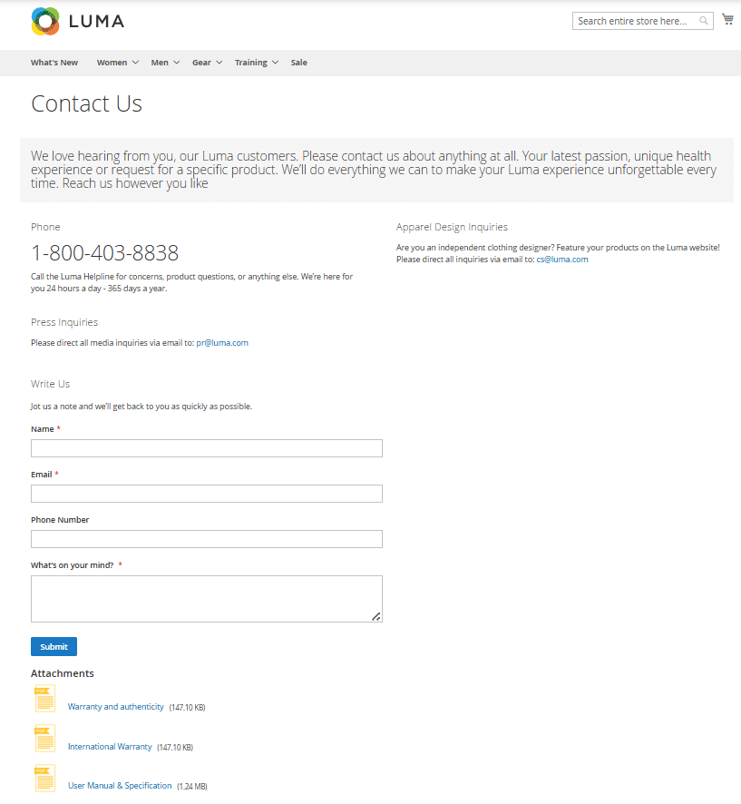
Task: Click the cs@luma.com email link
Action: click(x=561, y=259)
